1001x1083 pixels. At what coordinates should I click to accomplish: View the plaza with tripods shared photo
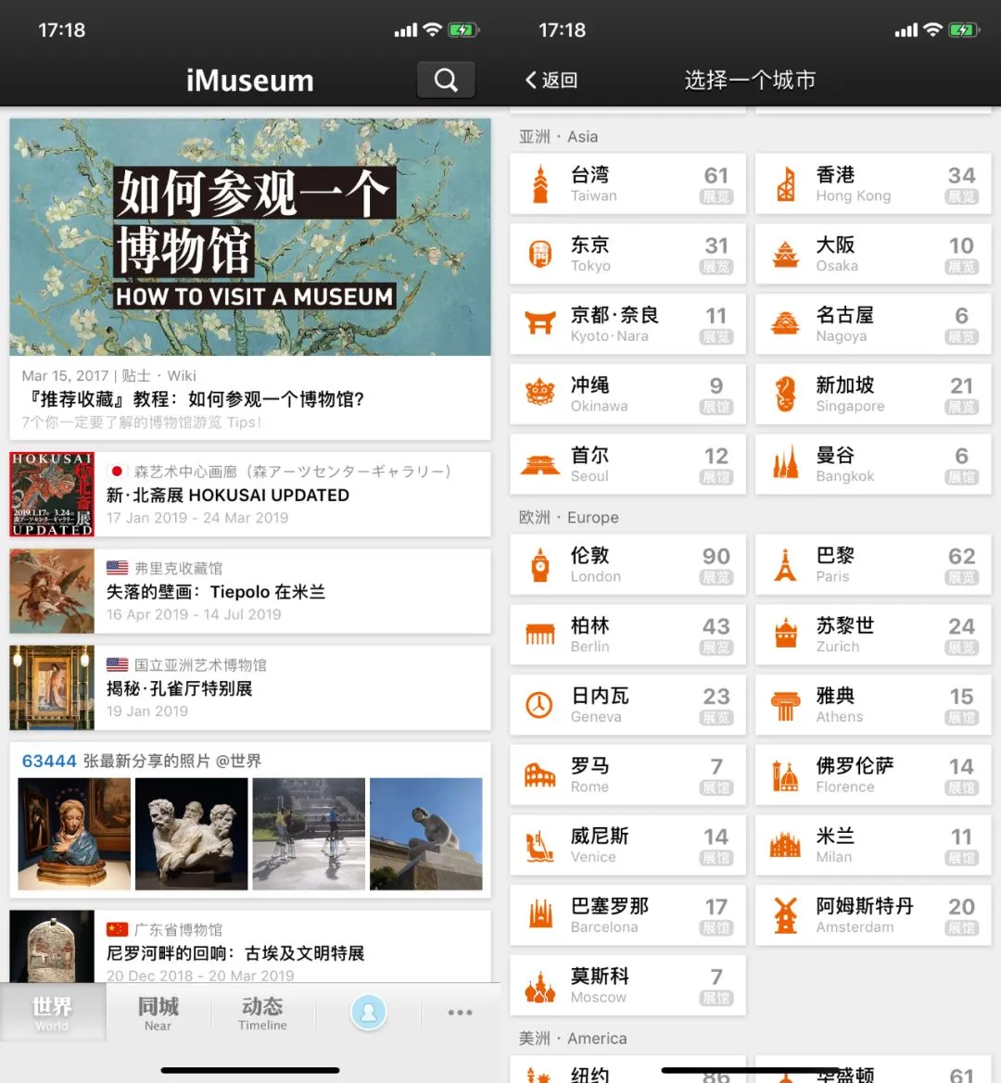point(309,834)
